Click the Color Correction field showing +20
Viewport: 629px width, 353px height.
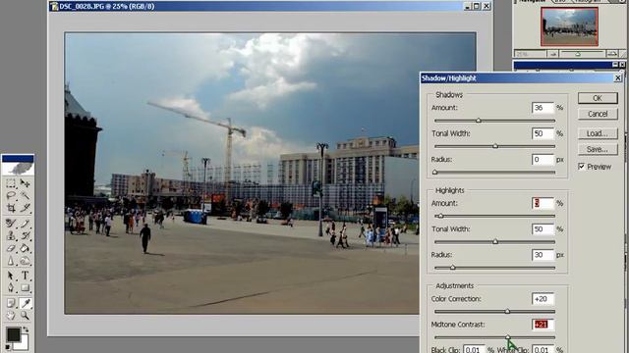[x=543, y=298]
